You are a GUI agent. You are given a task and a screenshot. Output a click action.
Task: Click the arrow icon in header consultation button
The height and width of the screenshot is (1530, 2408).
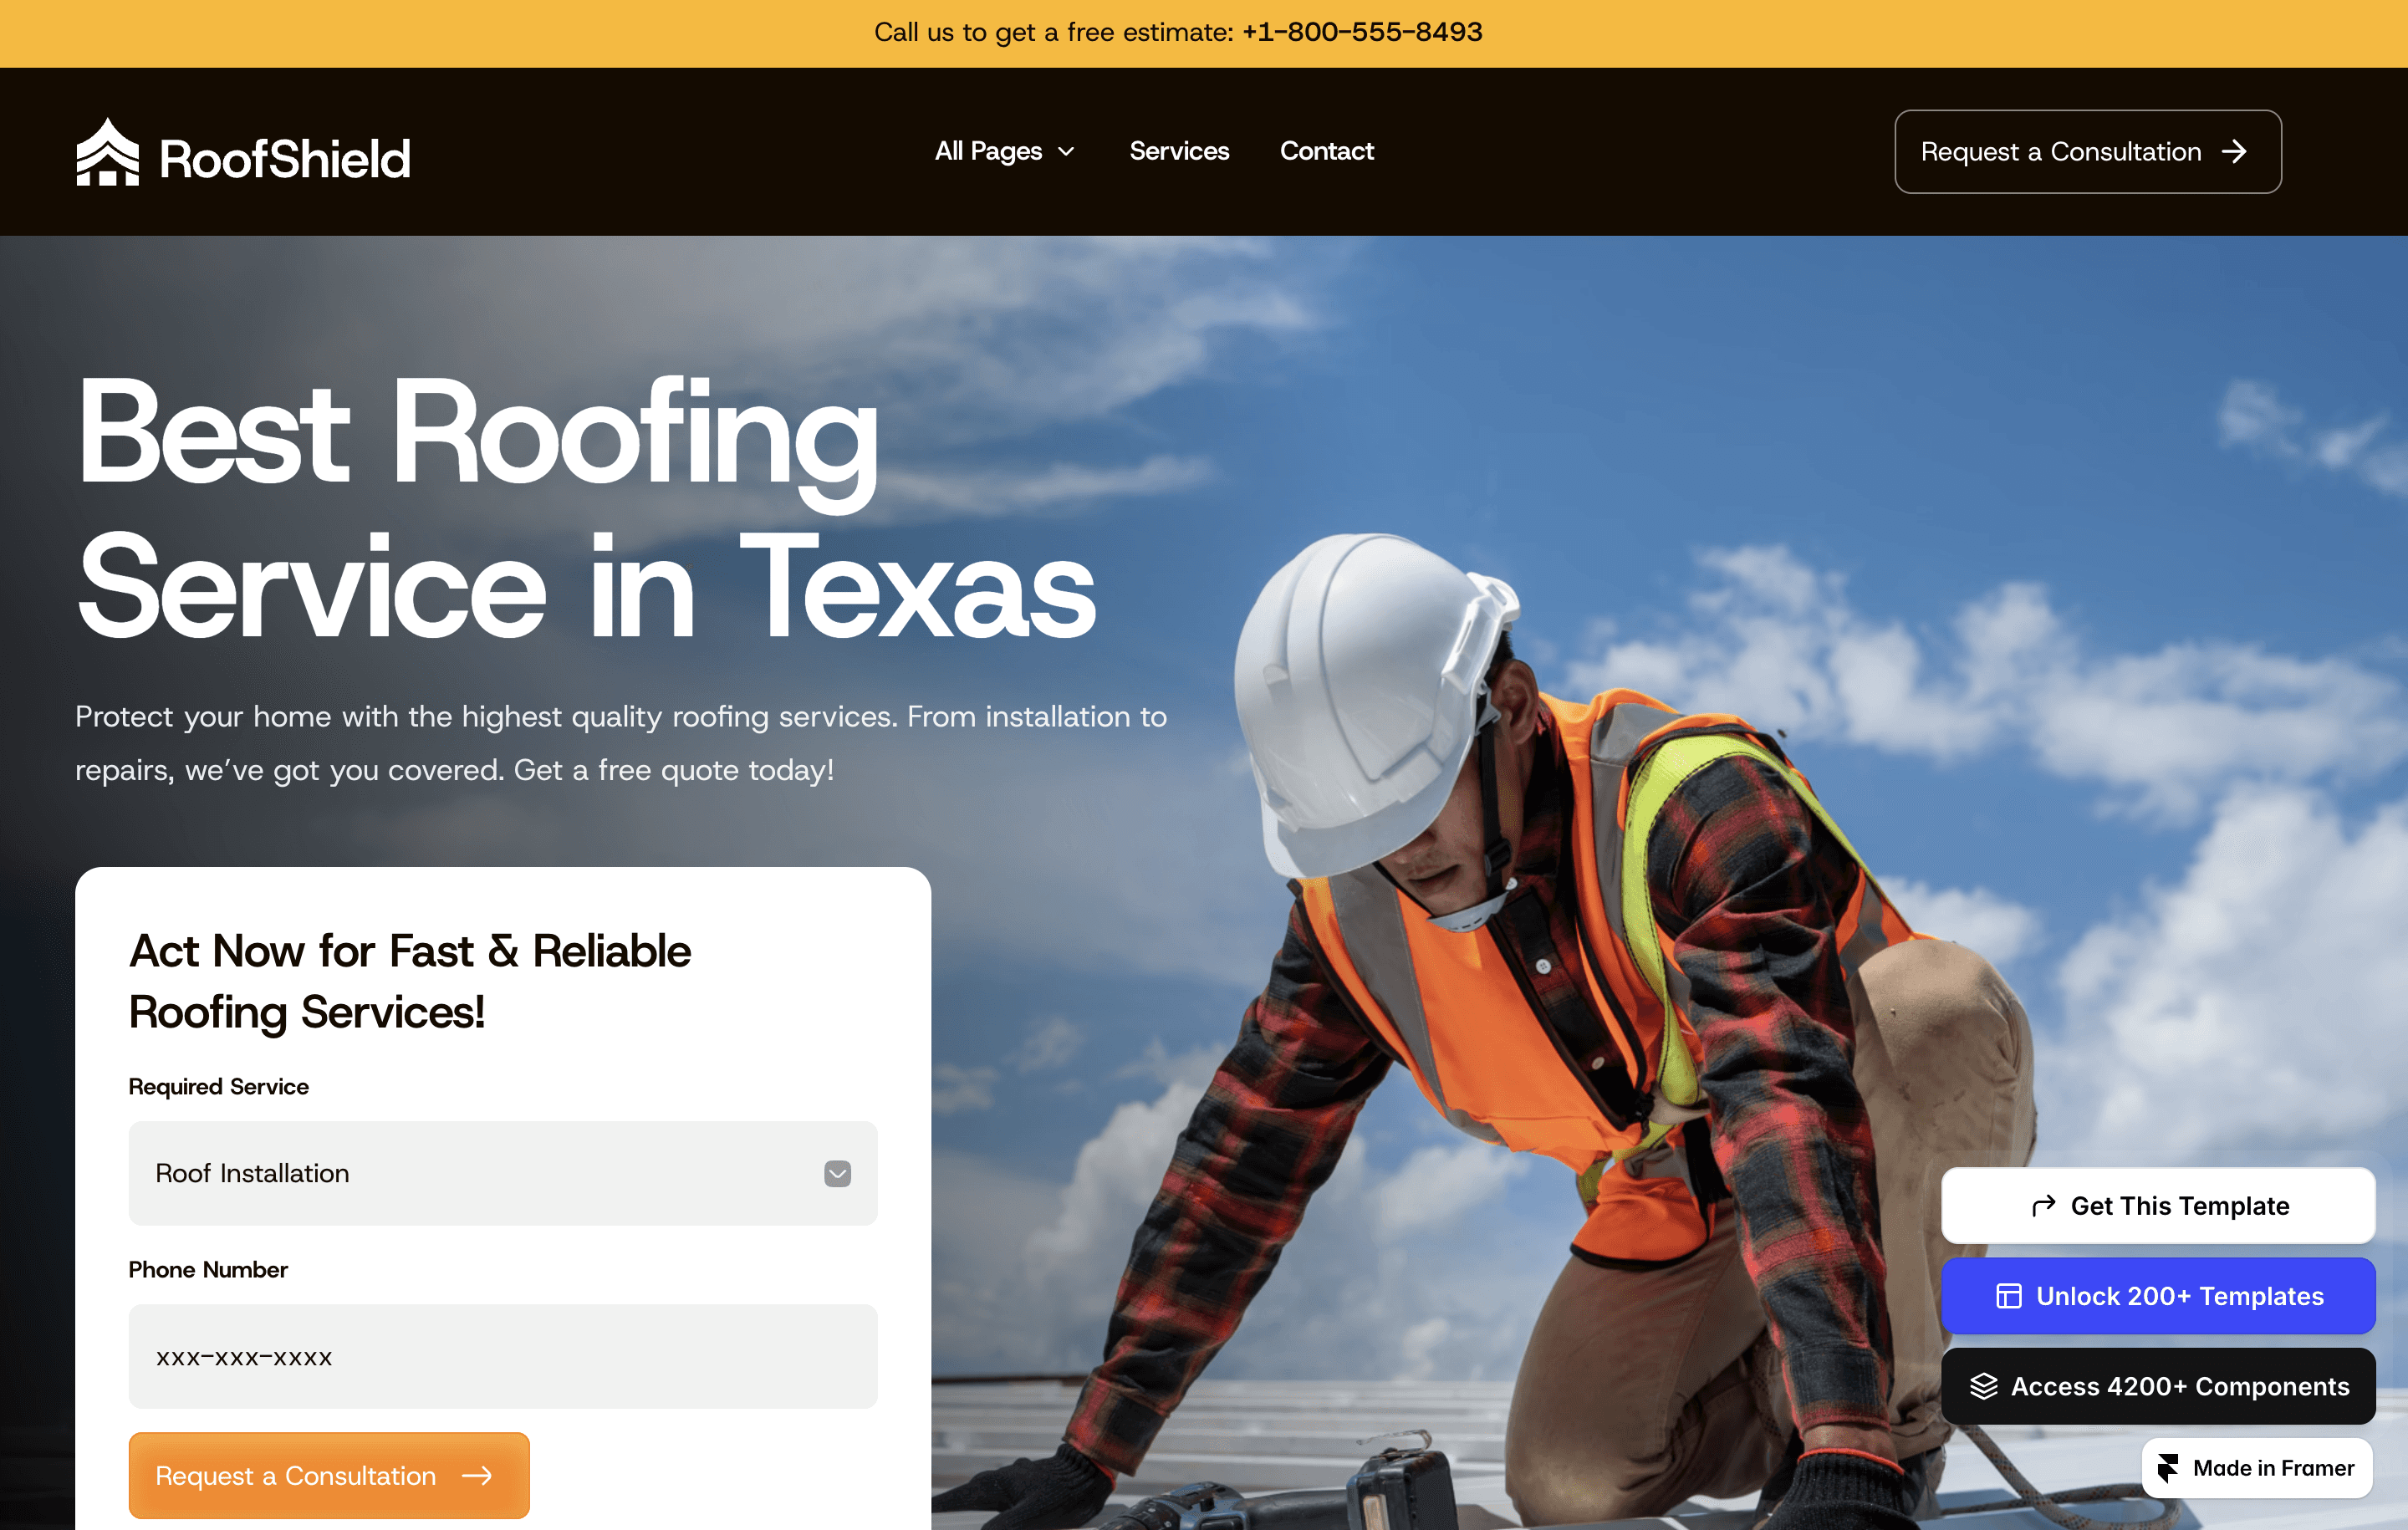(2234, 152)
